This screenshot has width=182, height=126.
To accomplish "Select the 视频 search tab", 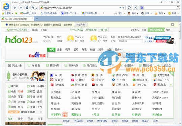I will click(68, 49).
